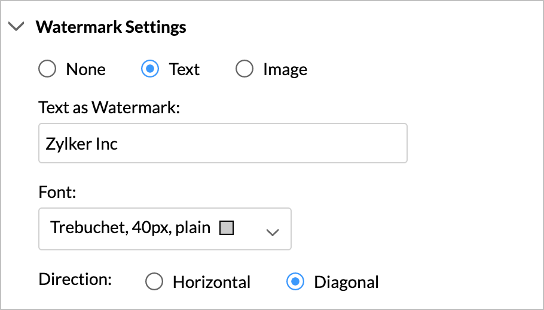Choose the Text watermark radio button
Image resolution: width=544 pixels, height=310 pixels.
click(x=149, y=70)
